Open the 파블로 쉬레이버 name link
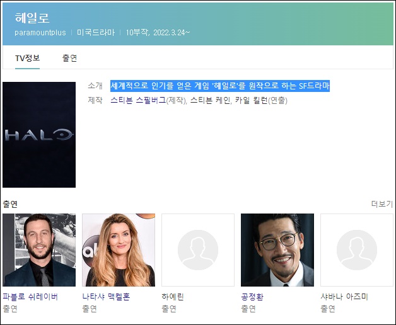The height and width of the screenshot is (325, 396). click(x=30, y=297)
